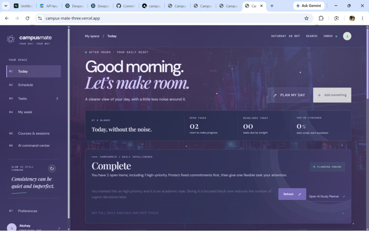Open browser extensions puzzle icon

tap(321, 18)
